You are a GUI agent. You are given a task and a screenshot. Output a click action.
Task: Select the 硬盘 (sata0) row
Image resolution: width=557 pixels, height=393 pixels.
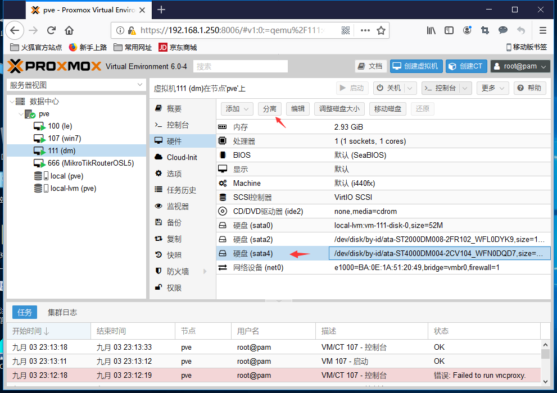pos(383,226)
